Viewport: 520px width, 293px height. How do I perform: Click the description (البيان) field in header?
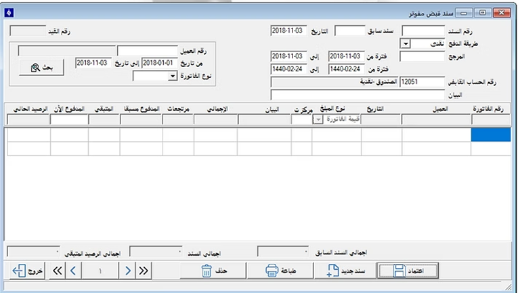pos(357,95)
